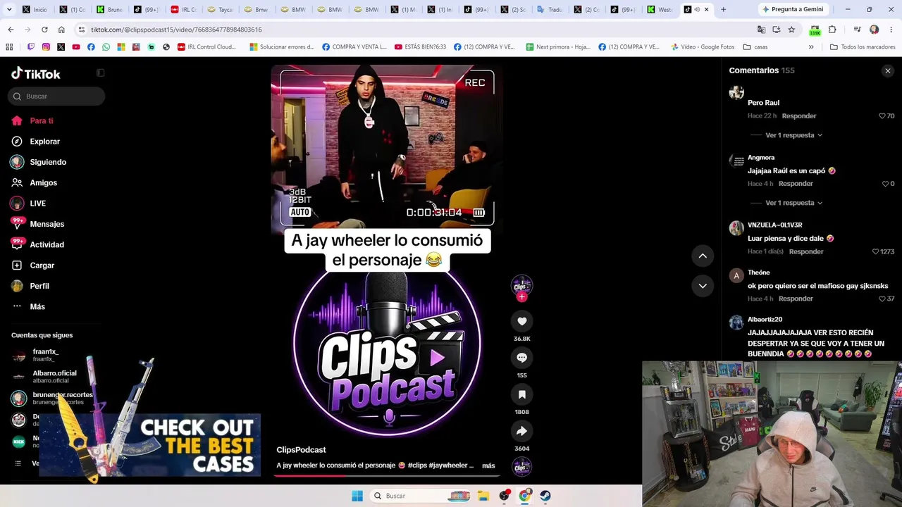This screenshot has height=507, width=902.
Task: Bookmark this page with the star icon
Action: tap(791, 30)
